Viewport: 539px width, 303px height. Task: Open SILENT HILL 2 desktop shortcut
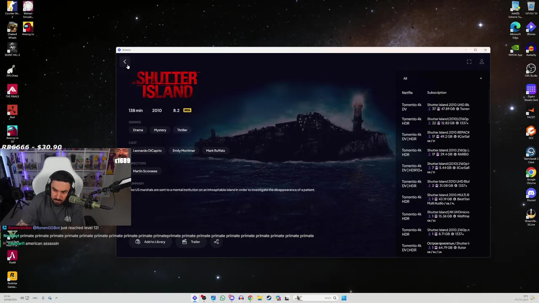pos(12,50)
